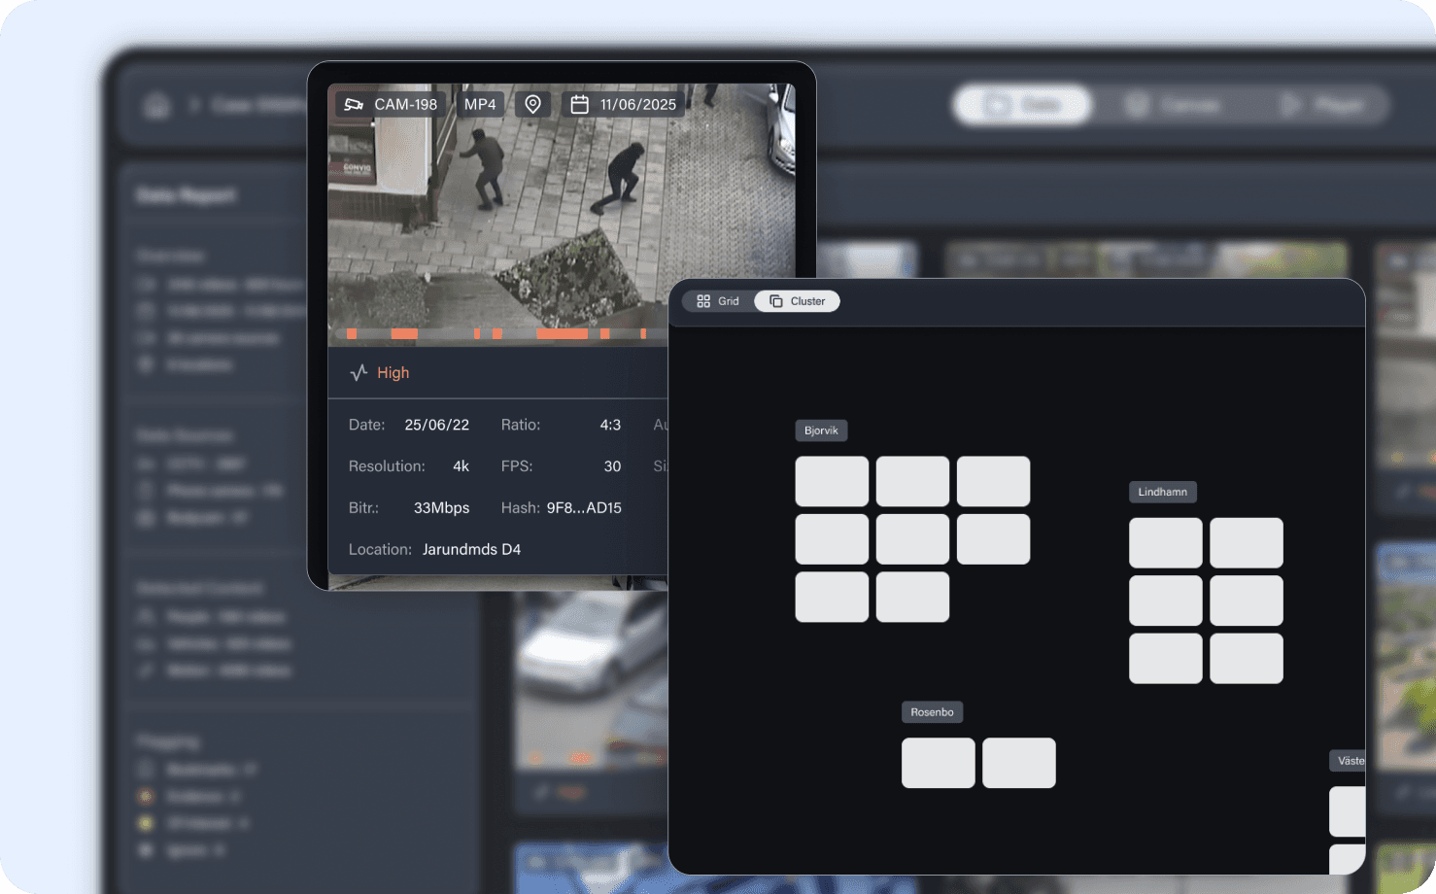Screen dimensions: 1436x894
Task: Select the partly hidden Väste cluster label
Action: point(1349,761)
